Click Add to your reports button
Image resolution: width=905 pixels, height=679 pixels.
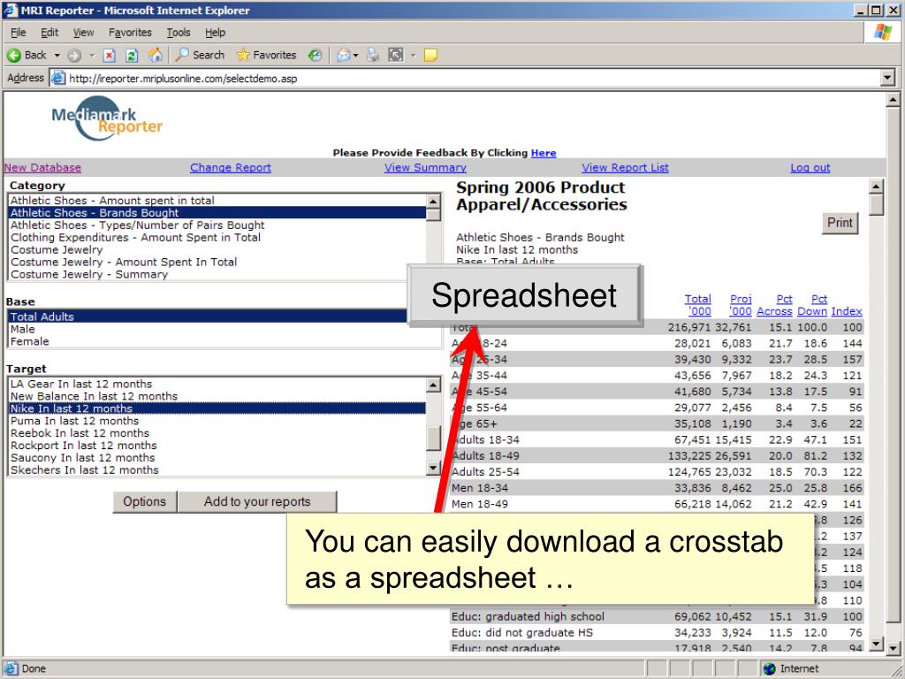pos(257,502)
